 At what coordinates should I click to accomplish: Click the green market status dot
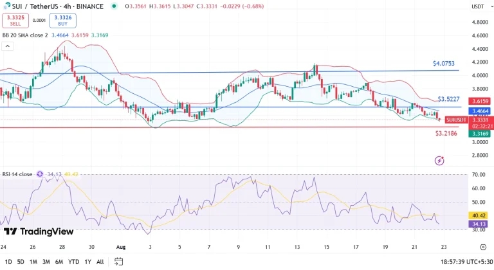114,6
